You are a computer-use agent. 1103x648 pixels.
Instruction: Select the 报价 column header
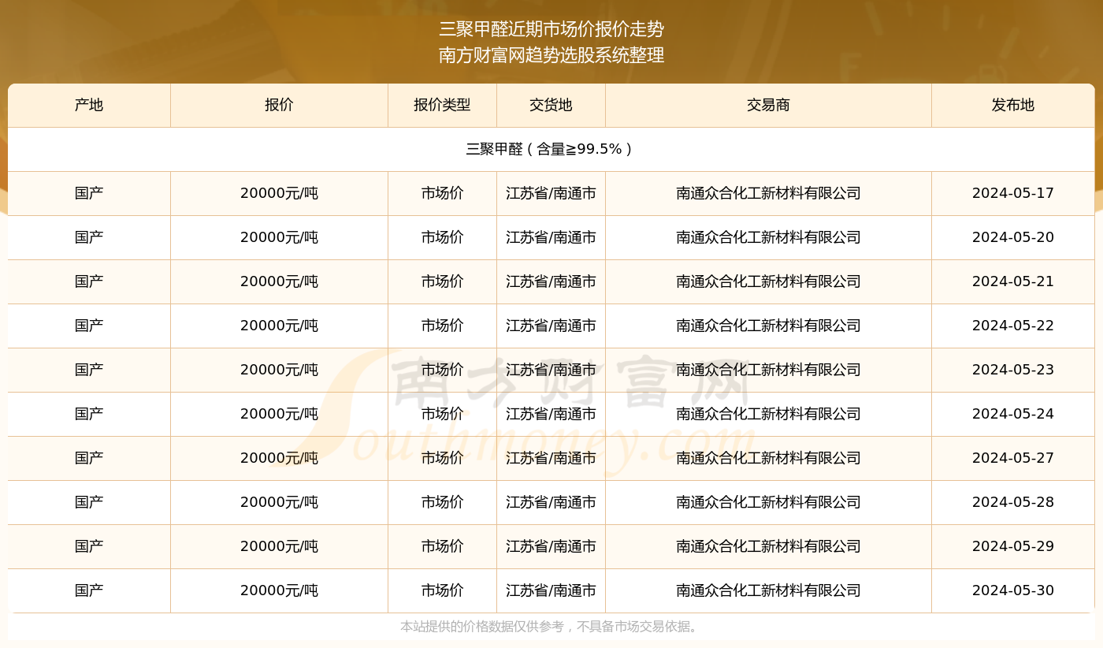(x=279, y=105)
